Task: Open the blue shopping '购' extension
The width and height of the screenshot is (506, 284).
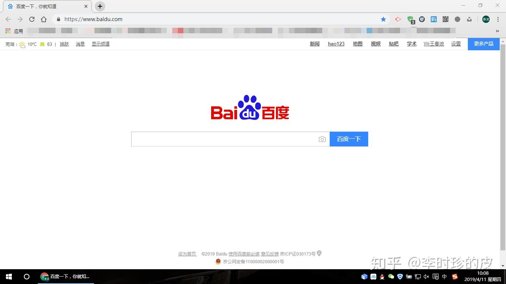Action: [x=434, y=19]
